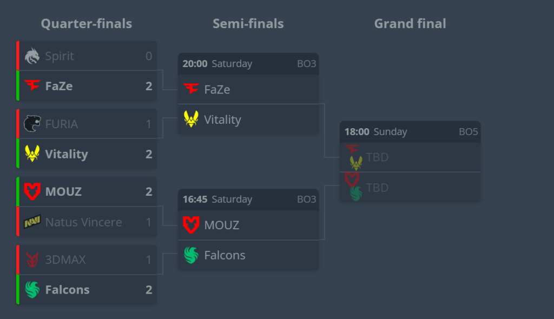The height and width of the screenshot is (319, 554).
Task: Open the Natus Vincere team link
Action: [83, 222]
